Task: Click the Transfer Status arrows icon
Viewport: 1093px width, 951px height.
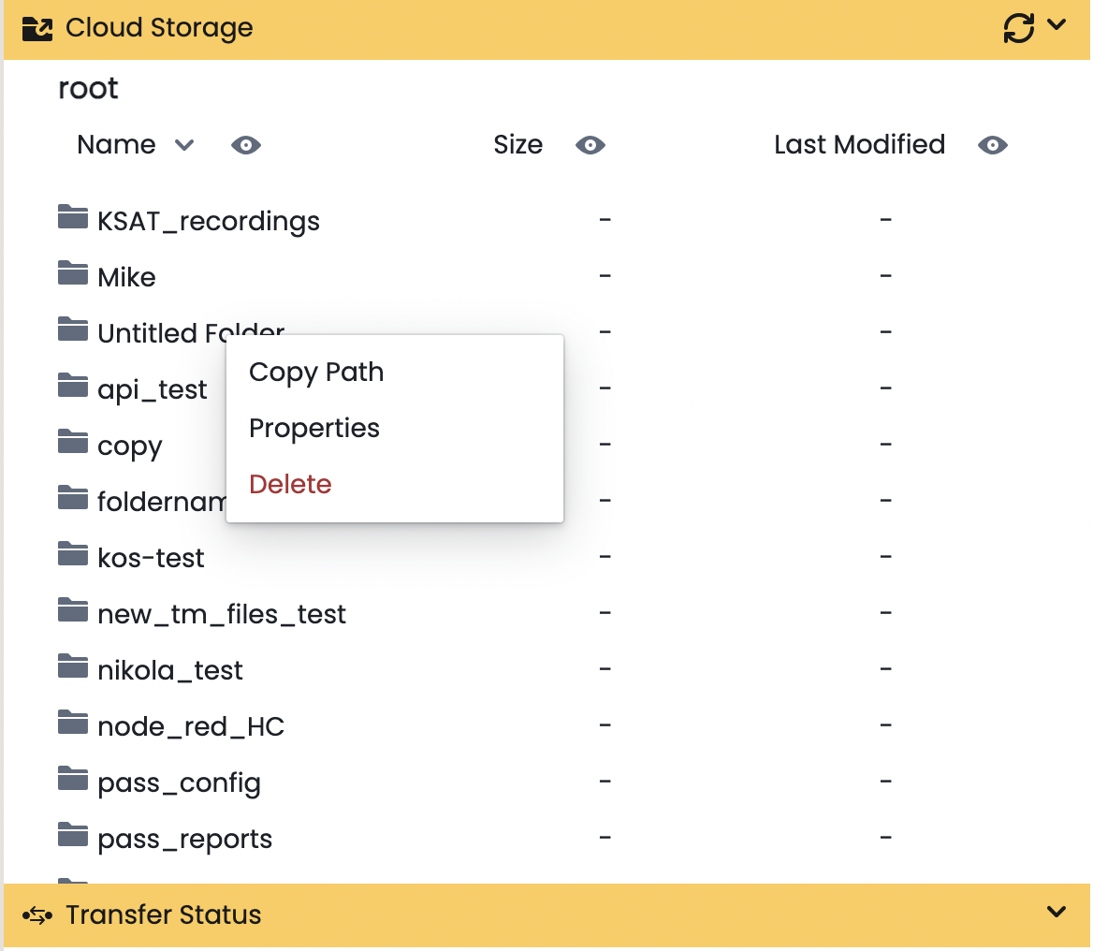Action: pyautogui.click(x=37, y=914)
